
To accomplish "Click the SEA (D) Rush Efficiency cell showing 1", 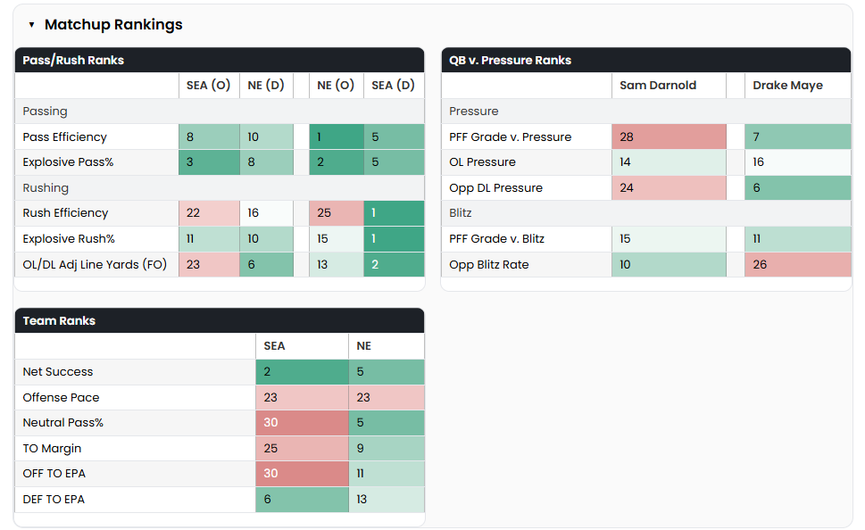I will click(x=394, y=213).
